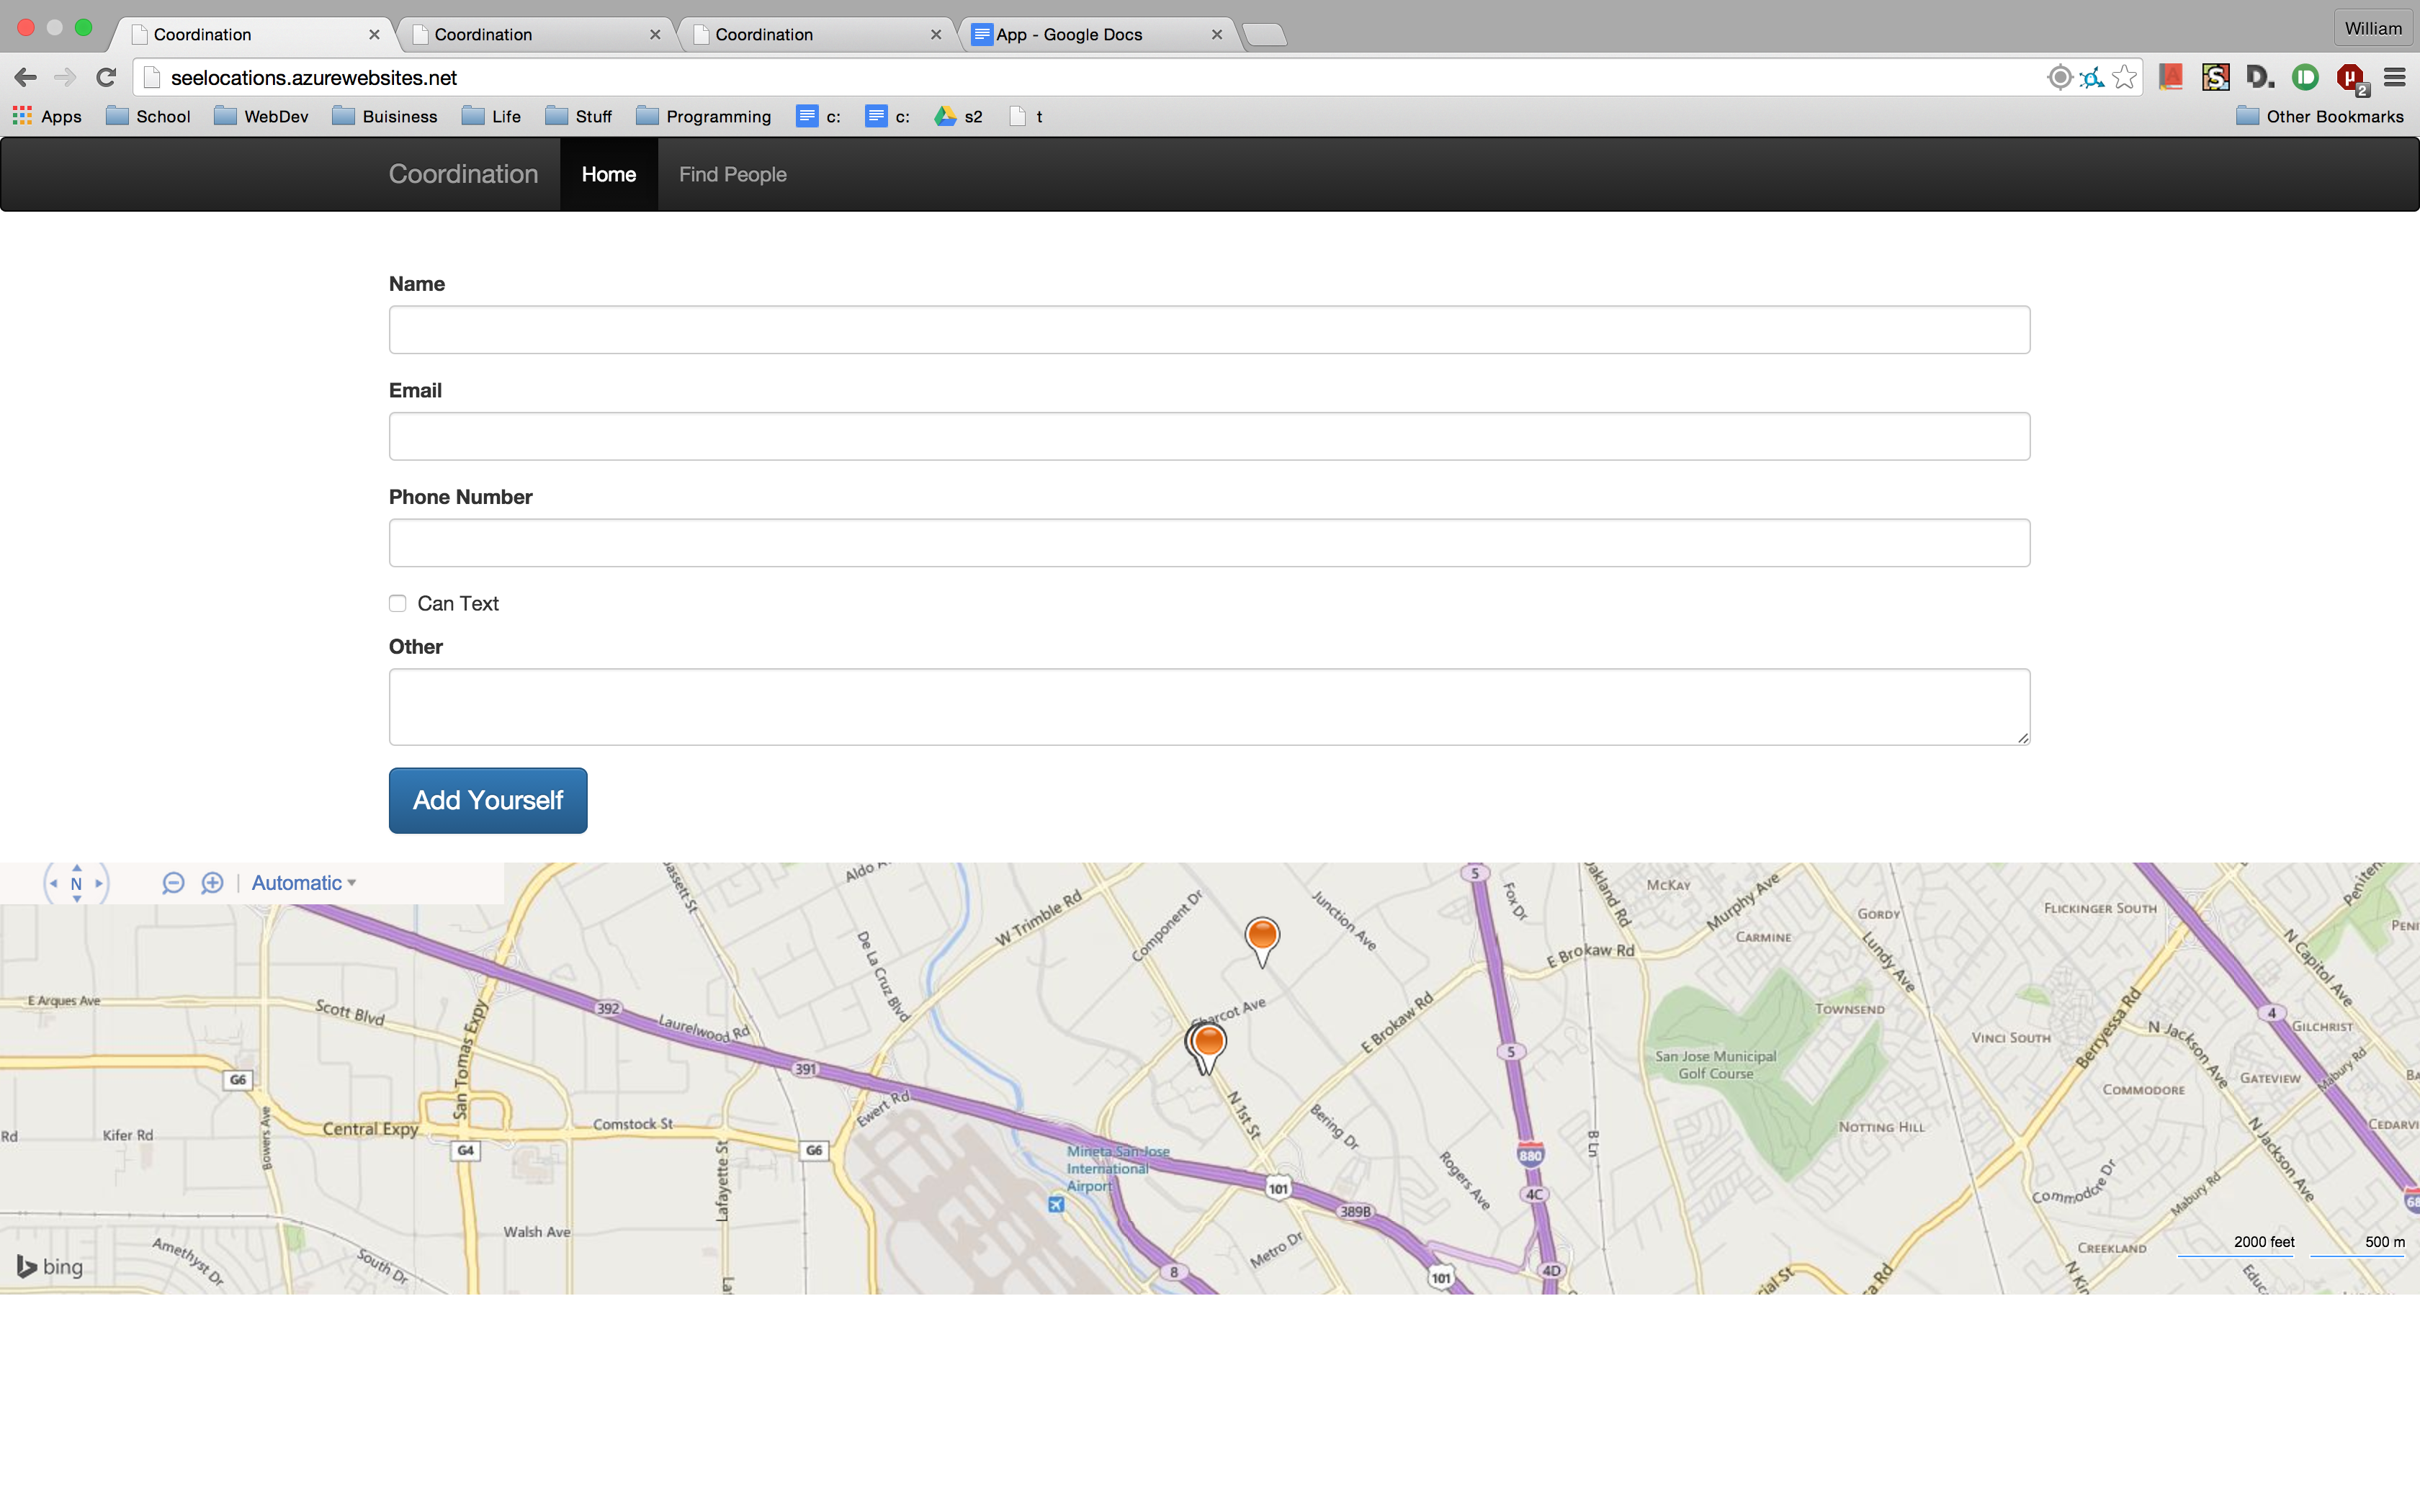Image resolution: width=2420 pixels, height=1512 pixels.
Task: Click into the Other text area
Action: click(x=1209, y=706)
